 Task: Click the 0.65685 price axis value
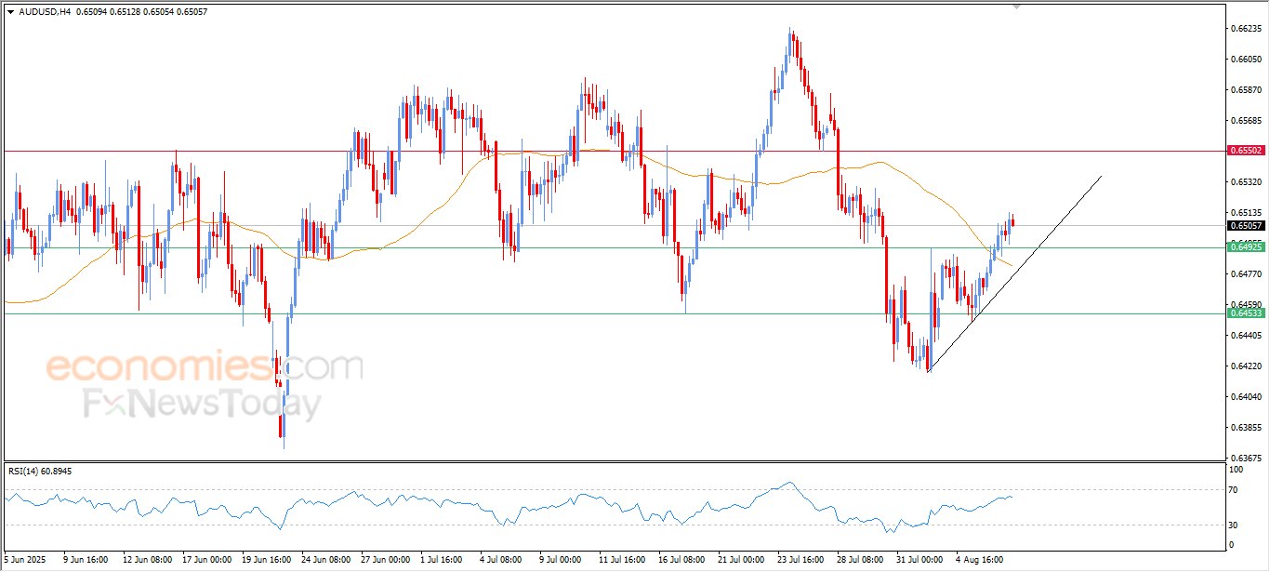click(x=1246, y=120)
